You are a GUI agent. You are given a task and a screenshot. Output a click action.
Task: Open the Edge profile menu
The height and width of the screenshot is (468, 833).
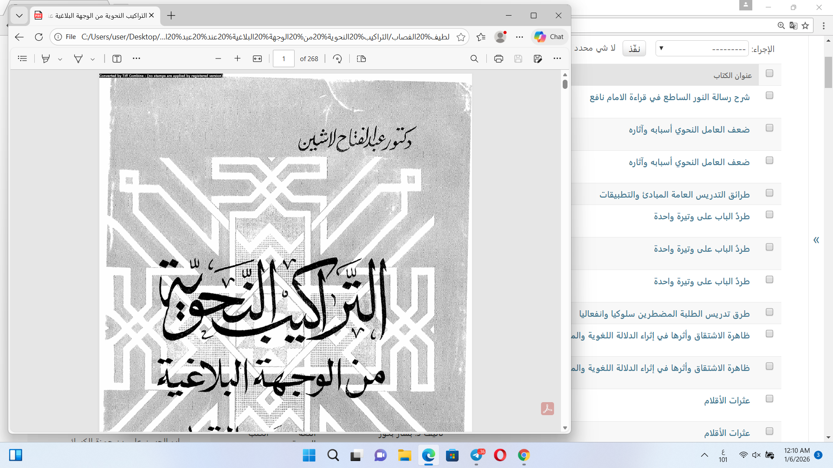tap(500, 37)
